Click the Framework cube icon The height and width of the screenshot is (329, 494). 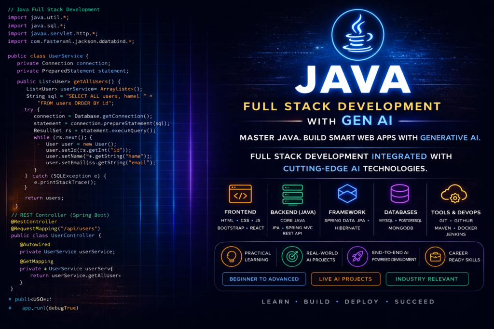pos(347,194)
